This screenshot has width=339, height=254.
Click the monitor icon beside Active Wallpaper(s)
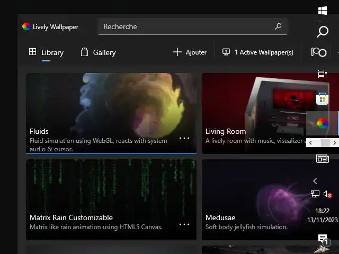coord(226,52)
